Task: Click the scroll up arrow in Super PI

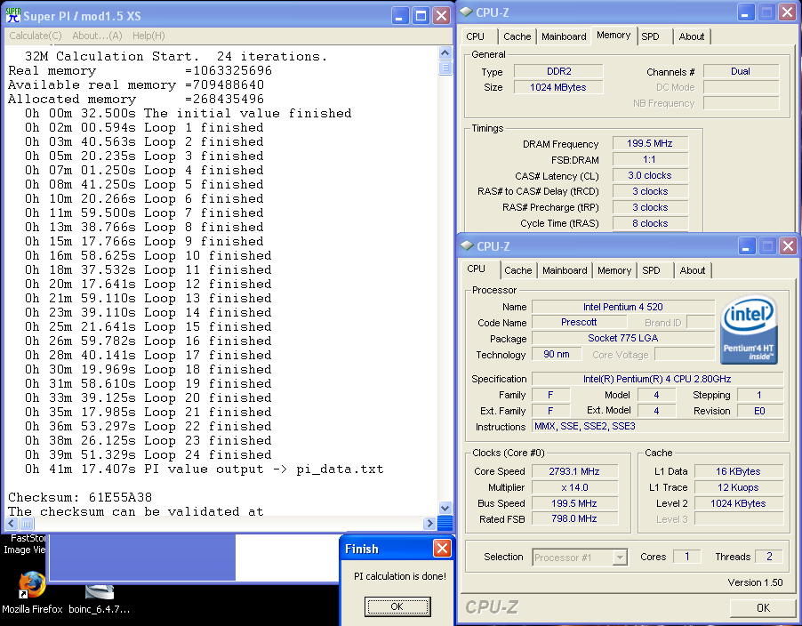Action: [445, 52]
